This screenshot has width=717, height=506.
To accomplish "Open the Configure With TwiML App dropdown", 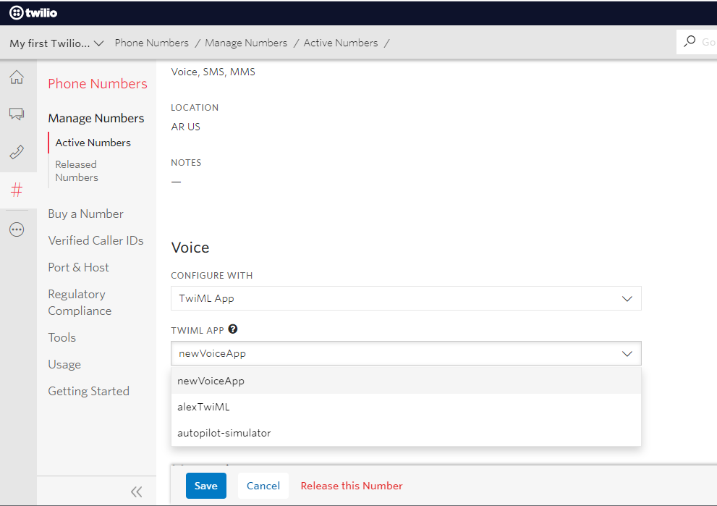I will (x=406, y=298).
